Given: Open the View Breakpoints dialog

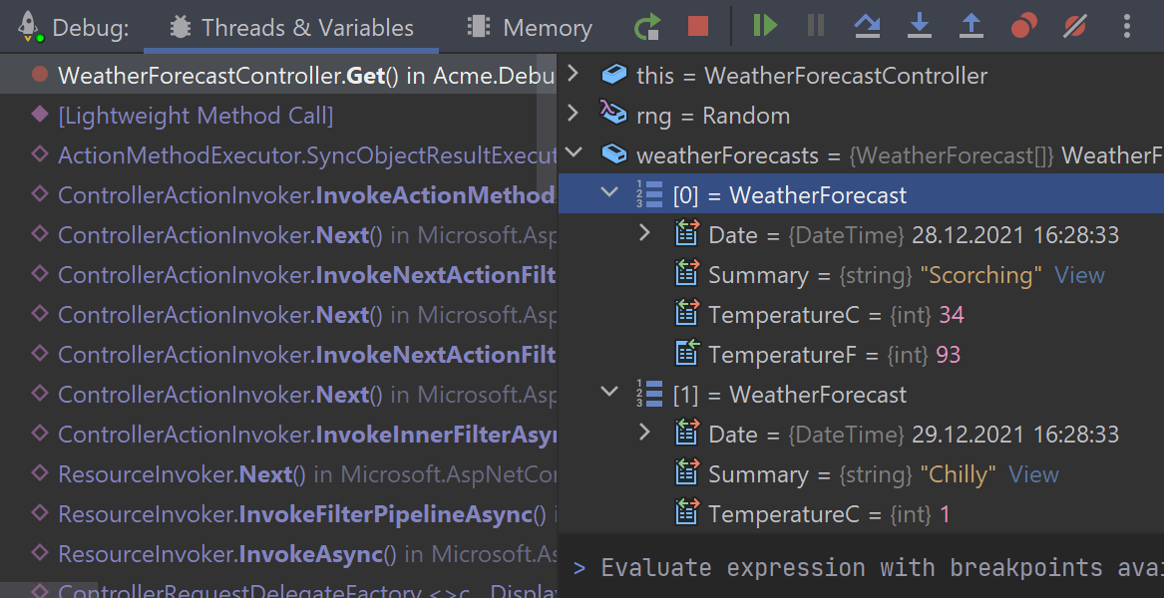Looking at the screenshot, I should tap(1023, 27).
